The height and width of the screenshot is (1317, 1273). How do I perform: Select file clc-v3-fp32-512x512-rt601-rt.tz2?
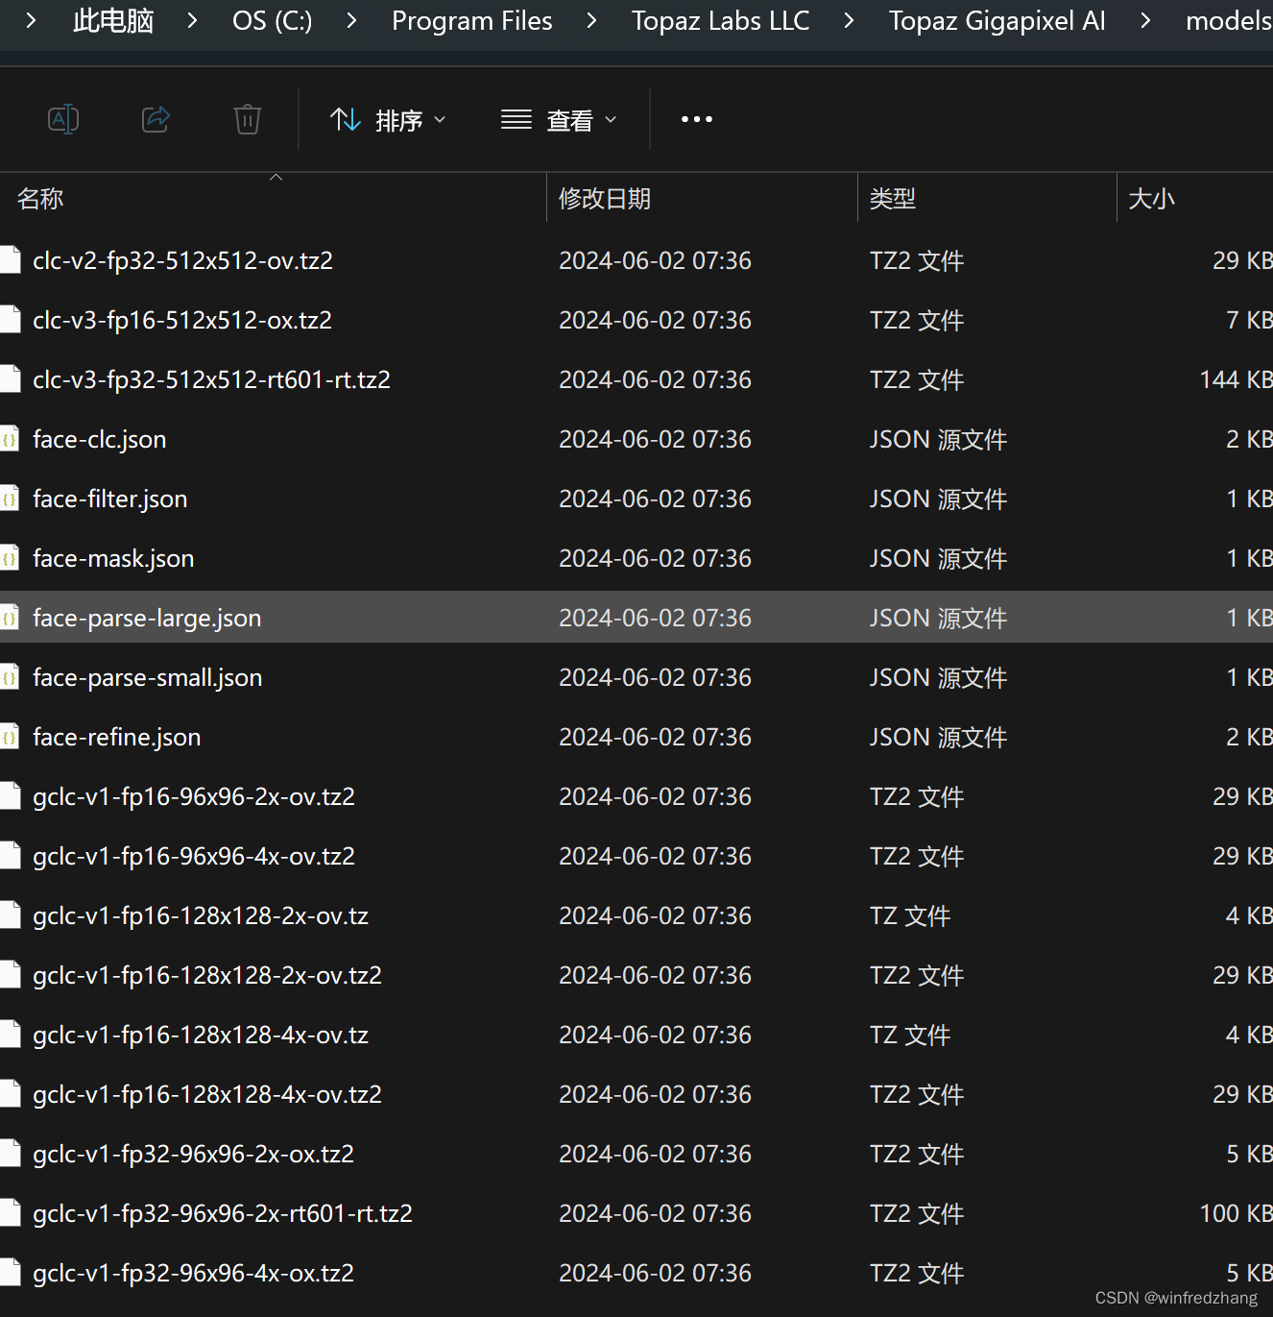click(x=636, y=379)
